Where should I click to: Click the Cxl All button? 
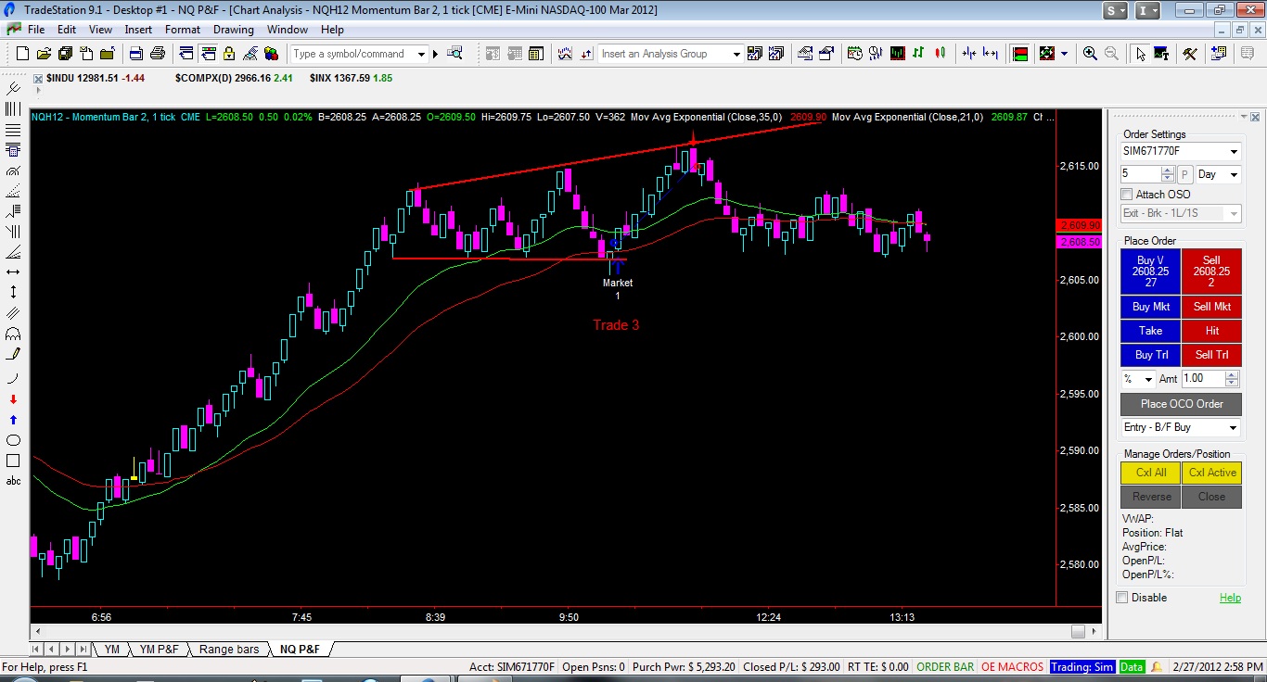click(1150, 473)
